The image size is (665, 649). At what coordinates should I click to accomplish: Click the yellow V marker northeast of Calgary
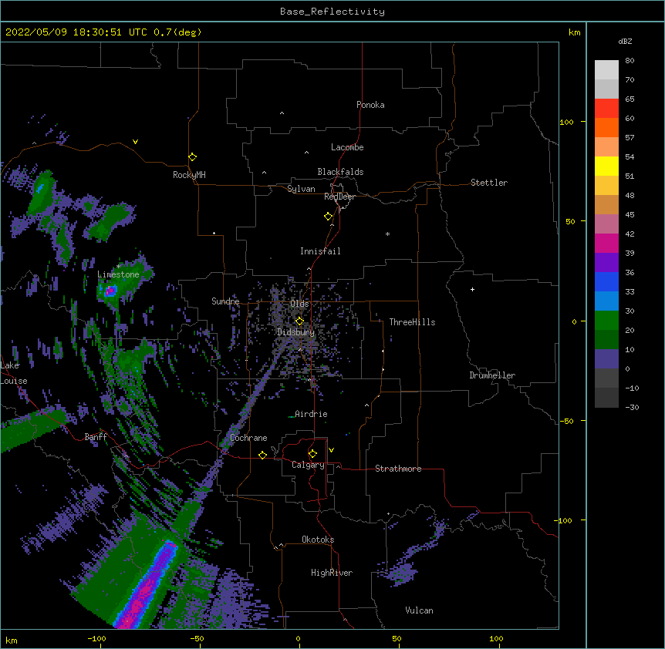(331, 450)
